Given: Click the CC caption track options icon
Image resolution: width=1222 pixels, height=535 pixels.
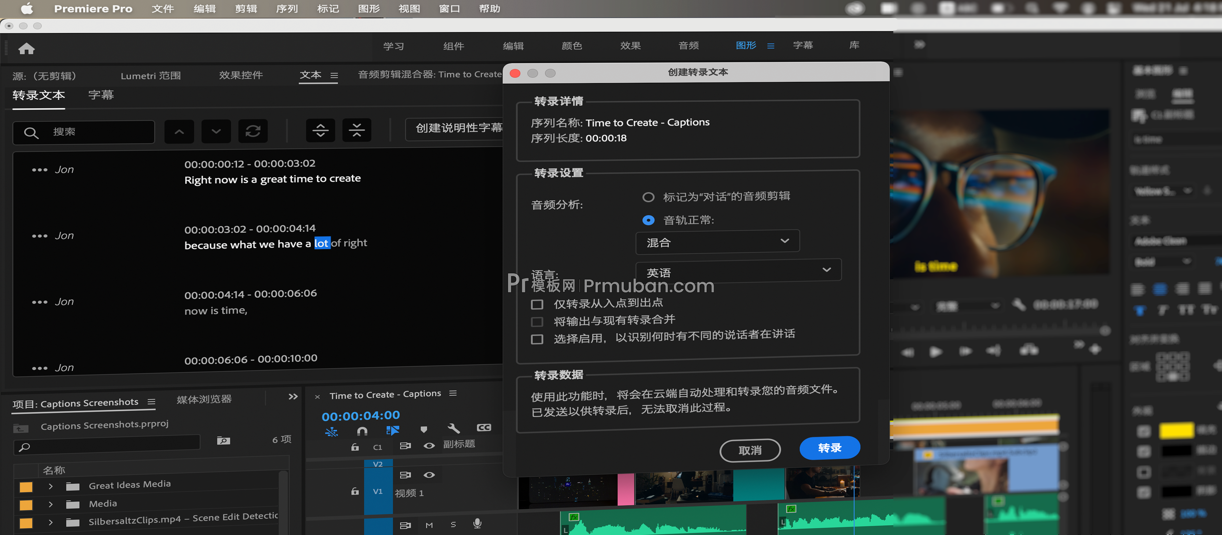Looking at the screenshot, I should pos(484,428).
